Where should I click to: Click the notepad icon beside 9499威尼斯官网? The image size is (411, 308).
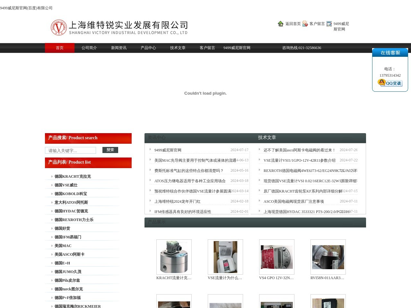pos(329,24)
